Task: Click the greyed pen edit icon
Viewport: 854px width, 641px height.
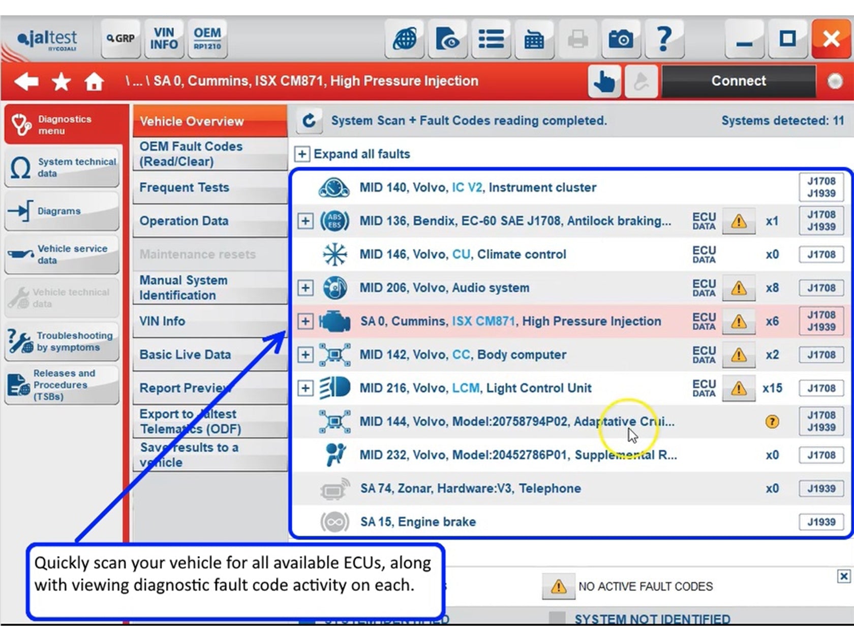Action: click(x=641, y=81)
